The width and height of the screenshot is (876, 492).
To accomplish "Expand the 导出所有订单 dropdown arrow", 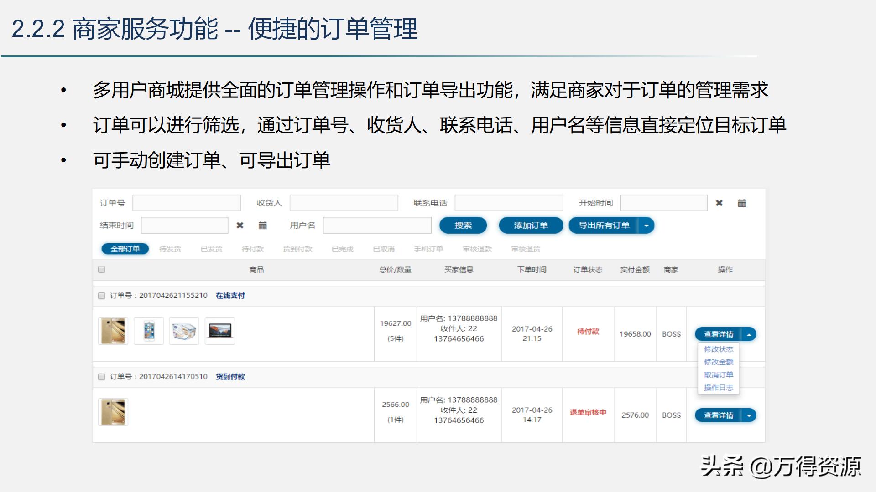I will [646, 225].
